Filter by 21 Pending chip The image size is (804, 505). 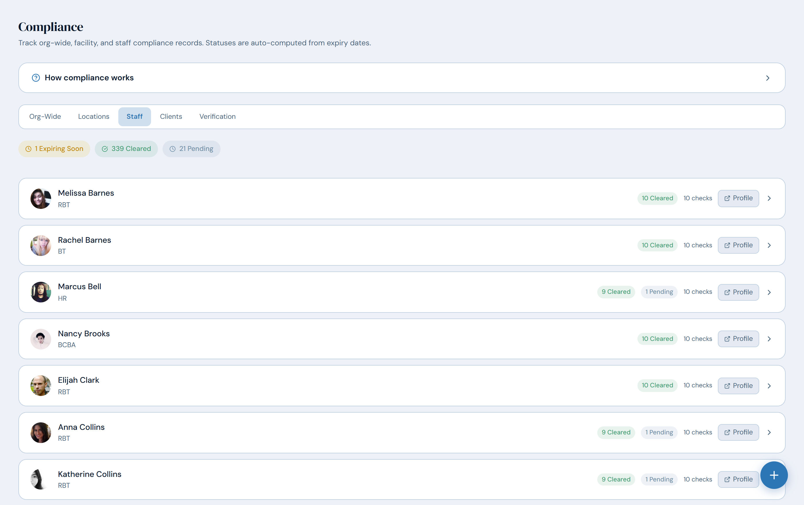(191, 149)
